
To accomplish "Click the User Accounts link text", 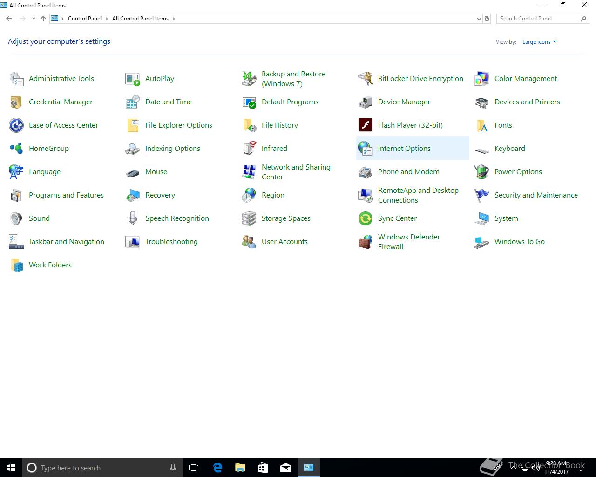I will pos(284,242).
